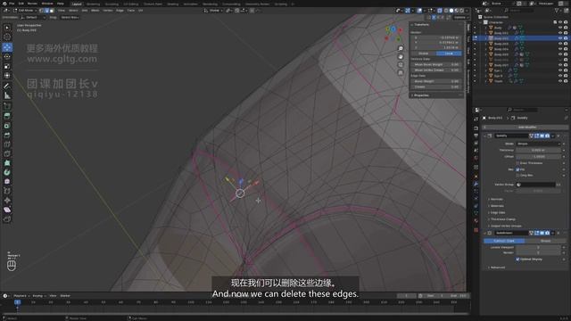The image size is (571, 321).
Task: Expand the Edge Data subpanel
Action: point(497,212)
